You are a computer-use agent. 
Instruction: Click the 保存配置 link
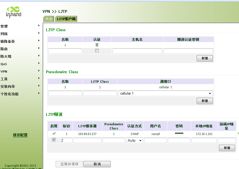20,135
